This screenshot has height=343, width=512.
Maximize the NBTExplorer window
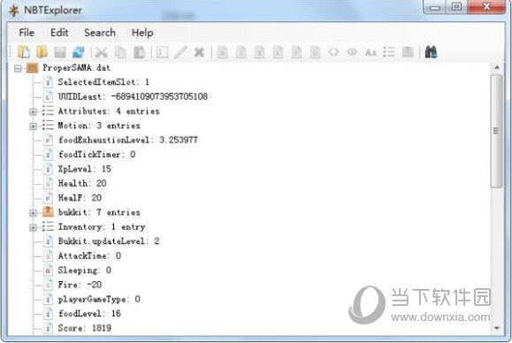(457, 7)
